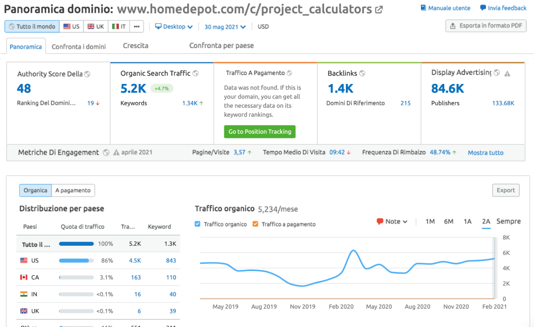Set chart range to 1A
Image resolution: width=534 pixels, height=327 pixels.
point(467,221)
